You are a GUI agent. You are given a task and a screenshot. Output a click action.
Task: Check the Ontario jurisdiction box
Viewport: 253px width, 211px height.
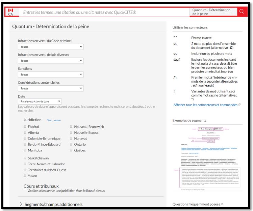coord(71,144)
